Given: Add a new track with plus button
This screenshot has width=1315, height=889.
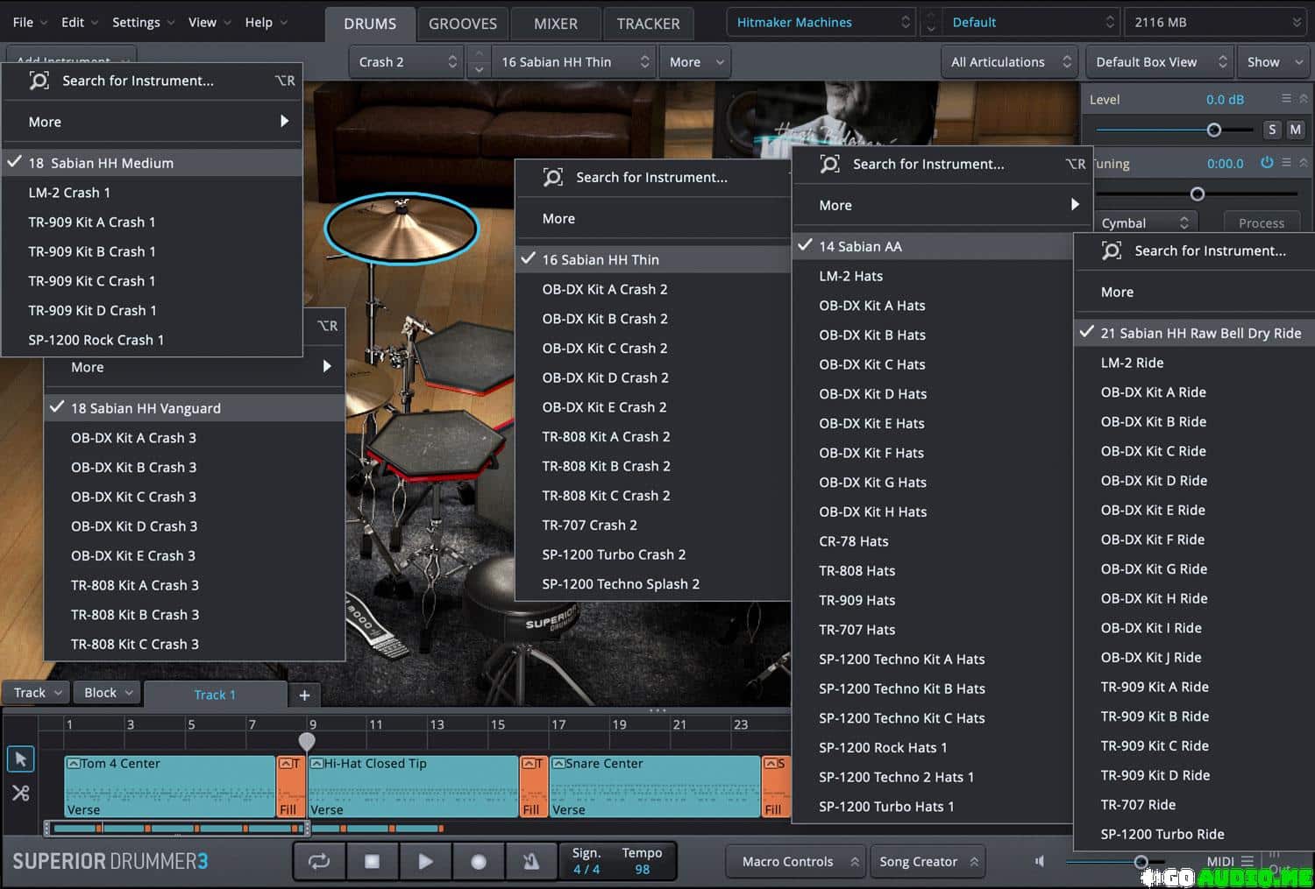Looking at the screenshot, I should tap(304, 695).
